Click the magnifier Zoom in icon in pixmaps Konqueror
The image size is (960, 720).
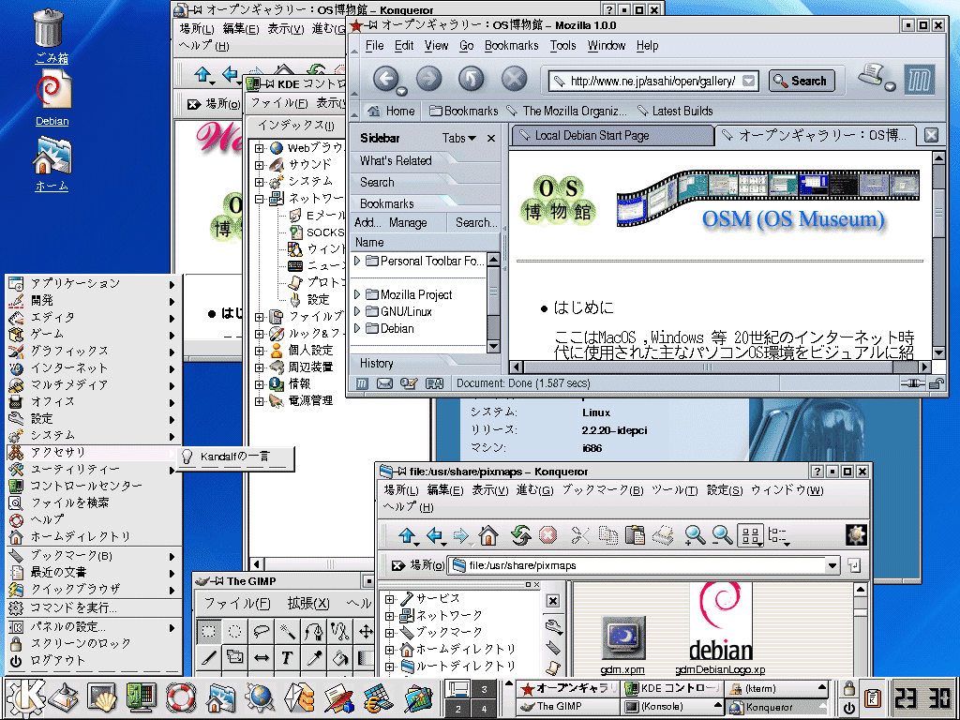click(695, 535)
